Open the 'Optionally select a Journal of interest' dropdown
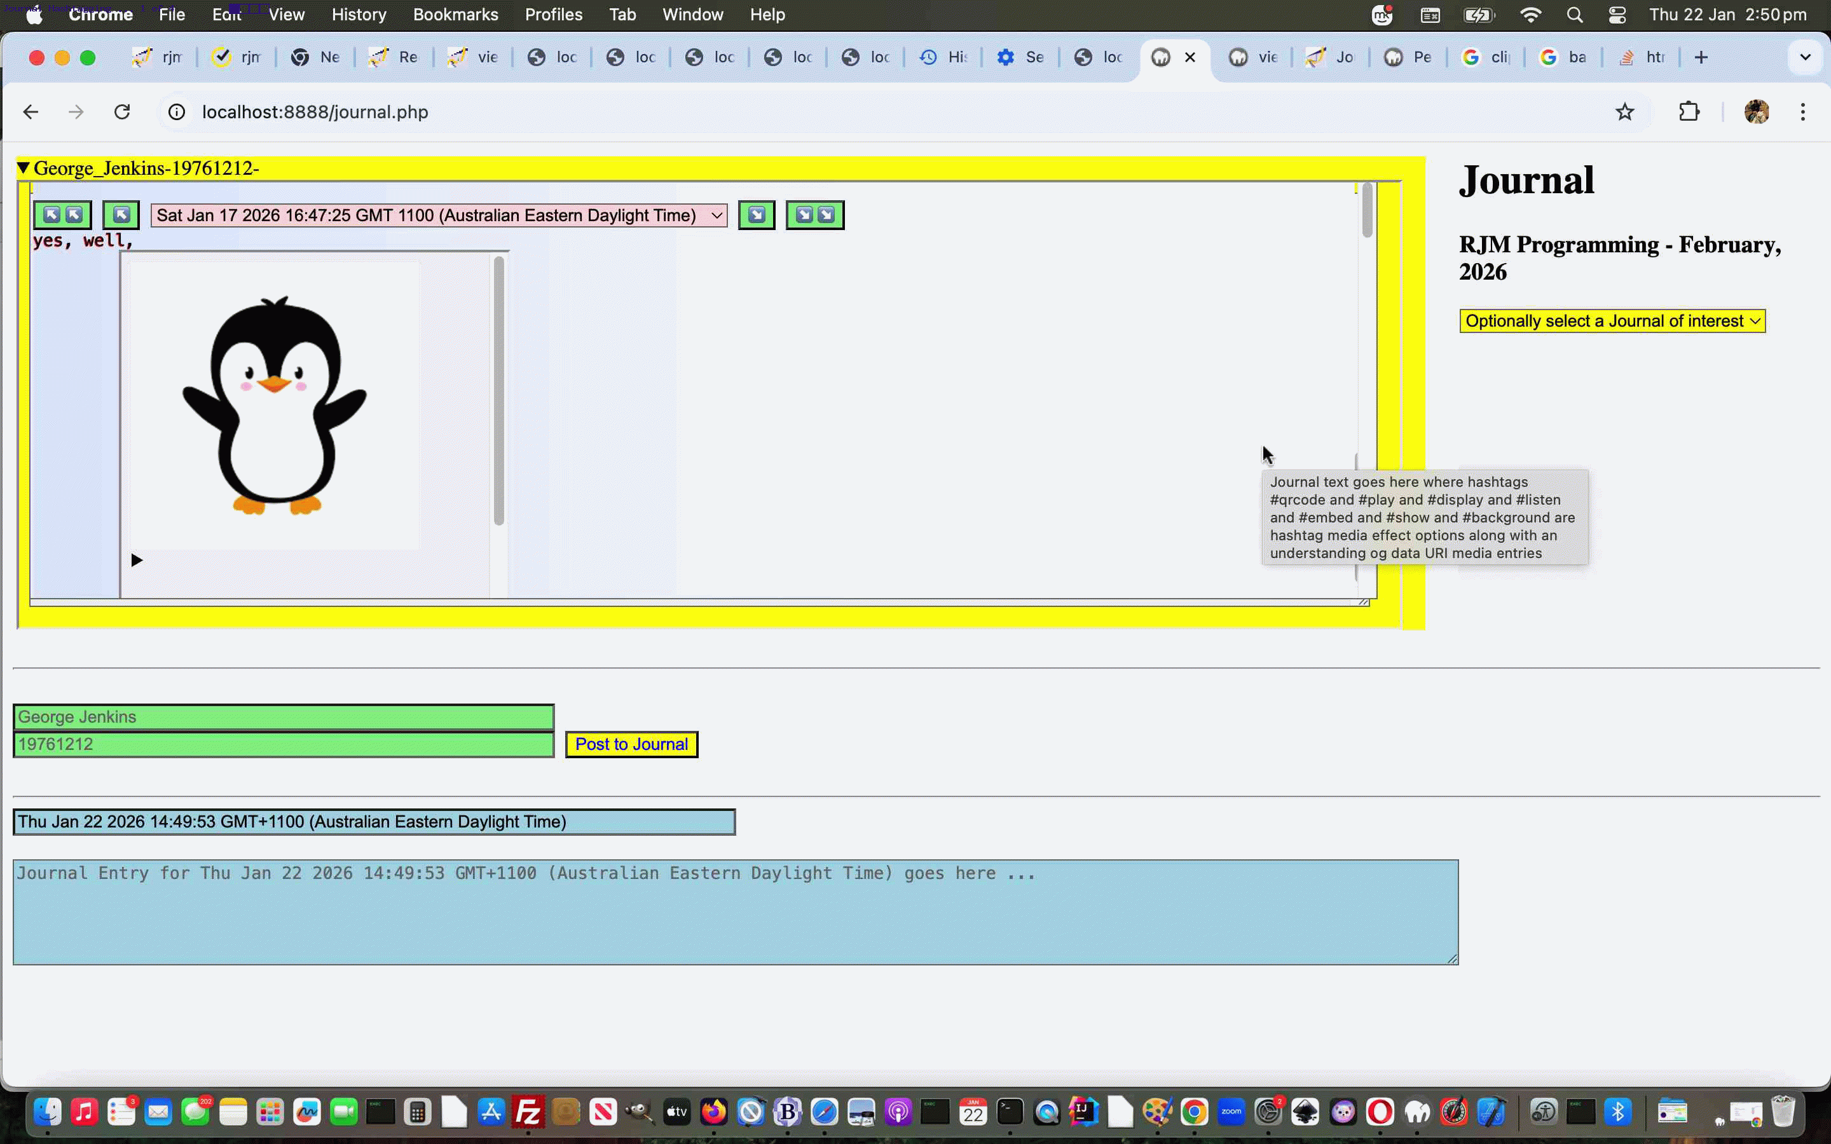This screenshot has height=1144, width=1831. pos(1612,321)
